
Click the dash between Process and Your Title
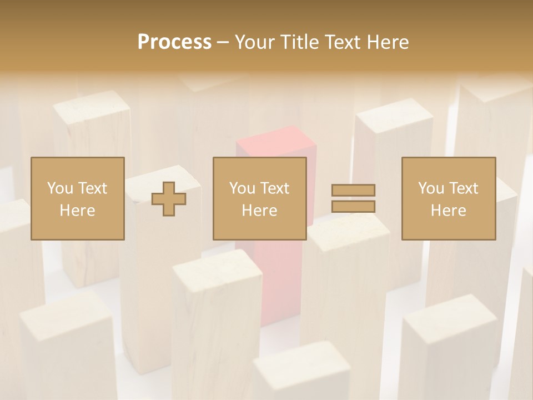pos(223,42)
